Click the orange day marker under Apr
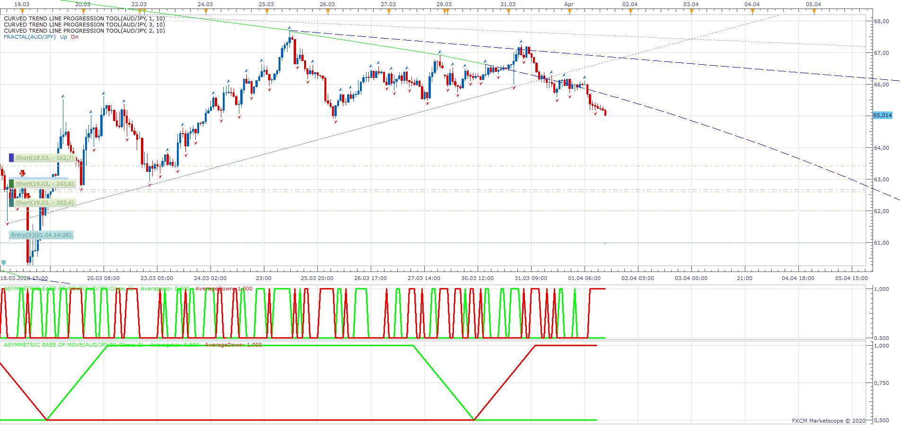The image size is (900, 425). click(569, 11)
